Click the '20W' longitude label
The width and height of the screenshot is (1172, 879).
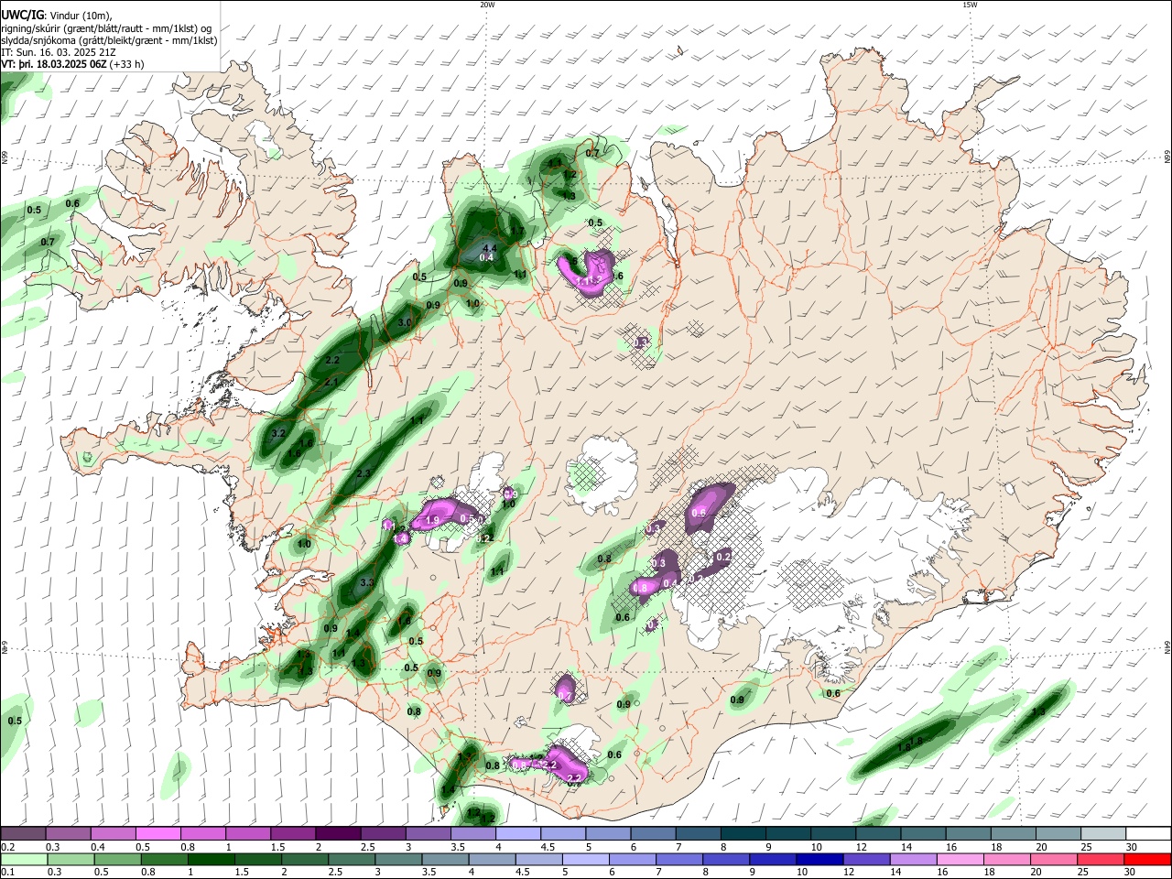click(x=487, y=5)
